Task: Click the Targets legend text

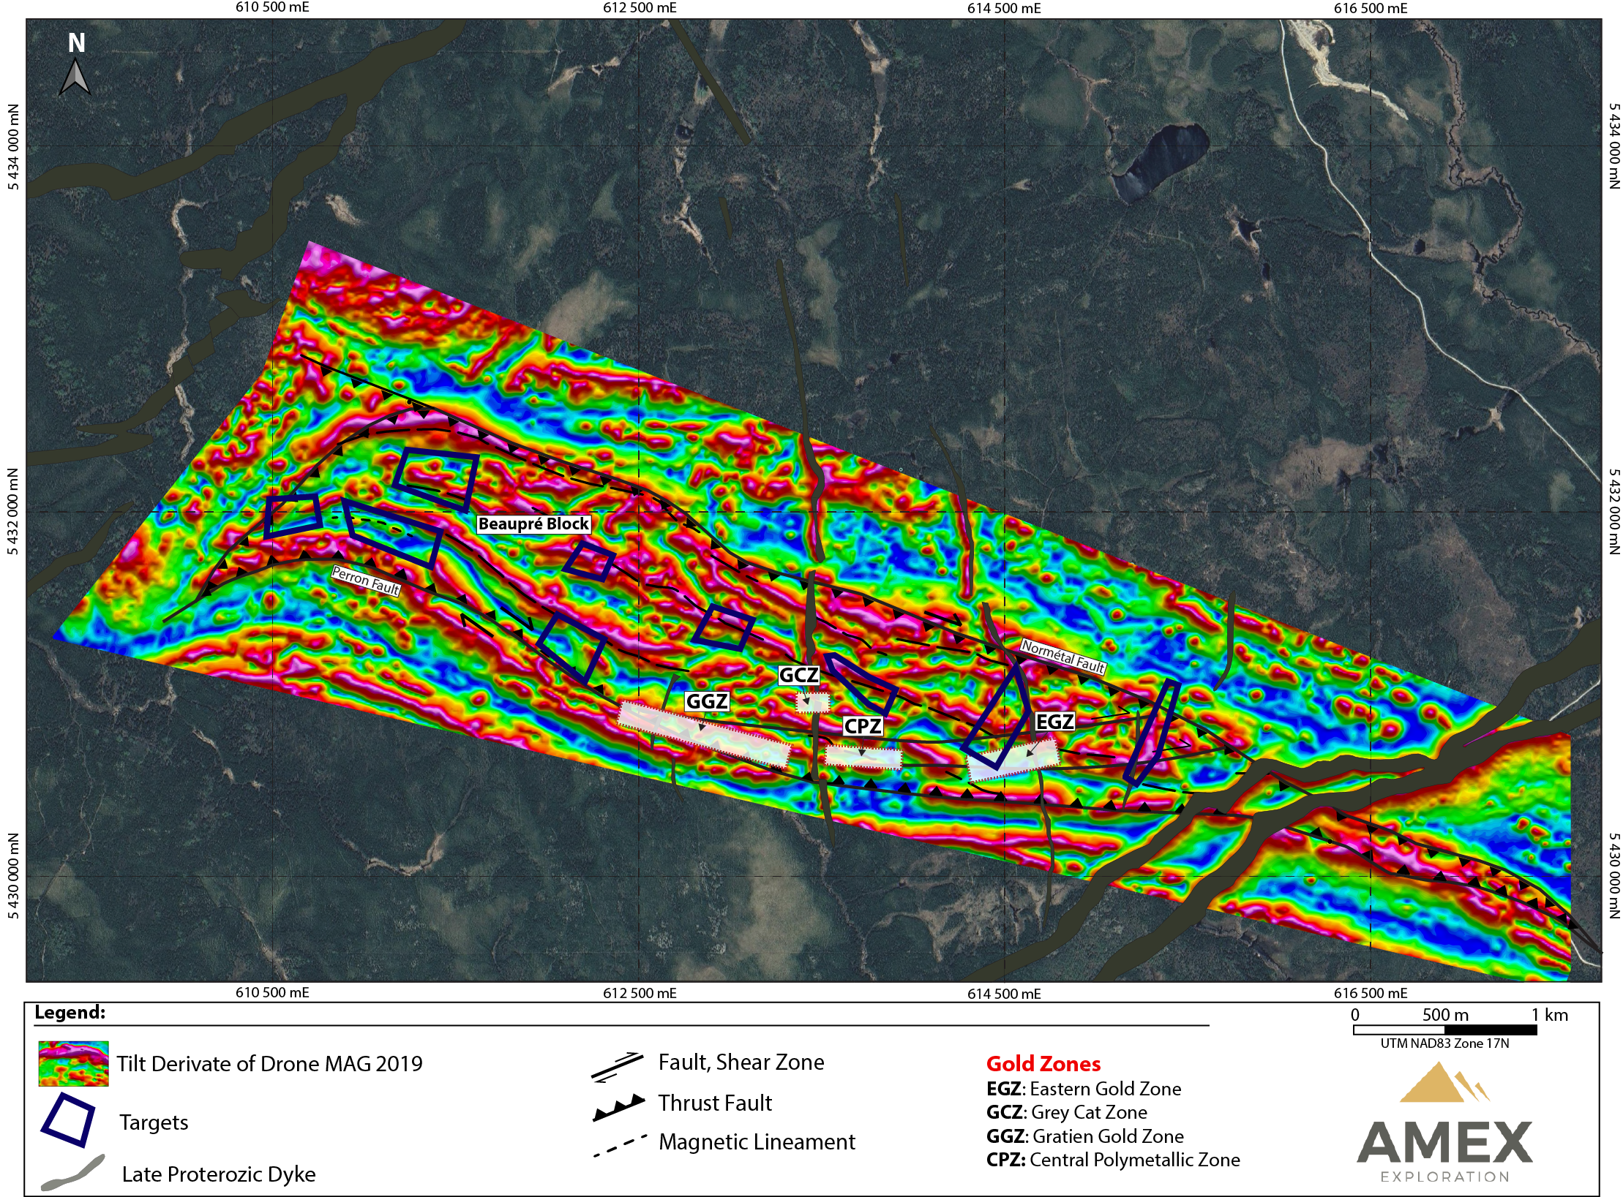Action: tap(154, 1122)
